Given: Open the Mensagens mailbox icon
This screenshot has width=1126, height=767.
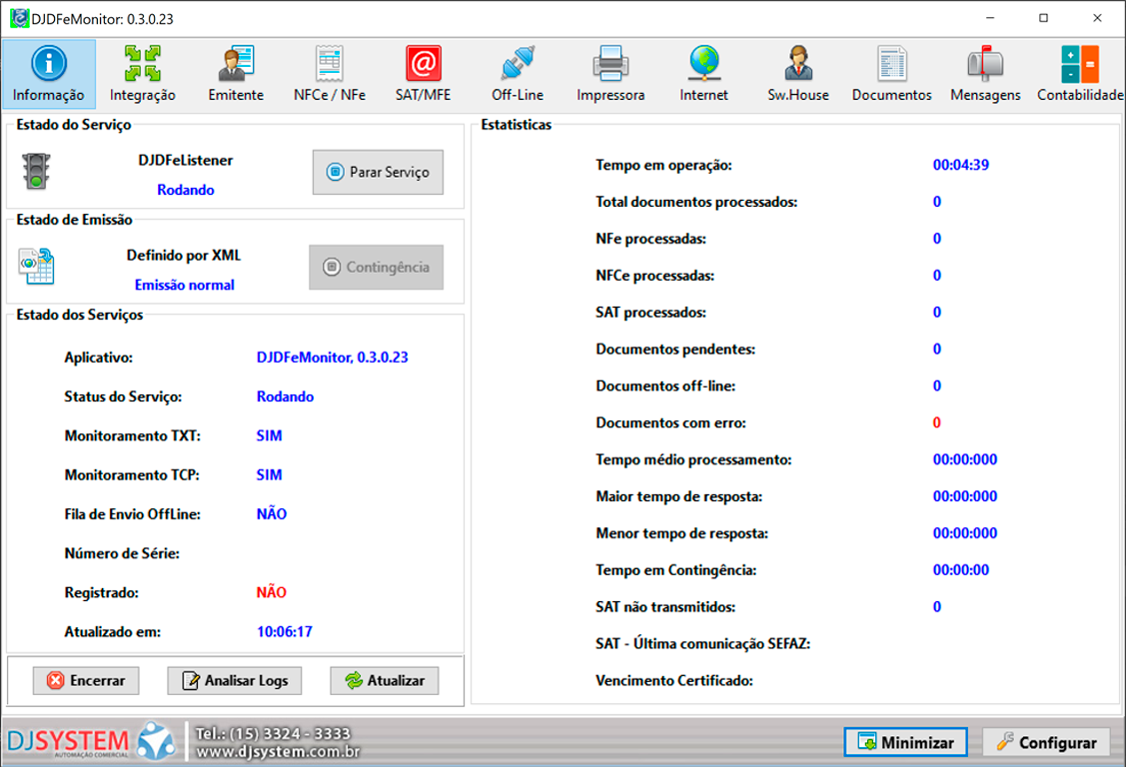Looking at the screenshot, I should pos(985,74).
